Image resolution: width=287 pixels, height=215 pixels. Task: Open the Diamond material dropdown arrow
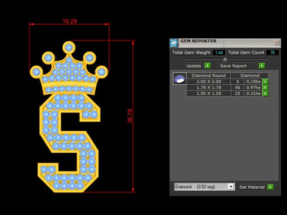pos(231,187)
